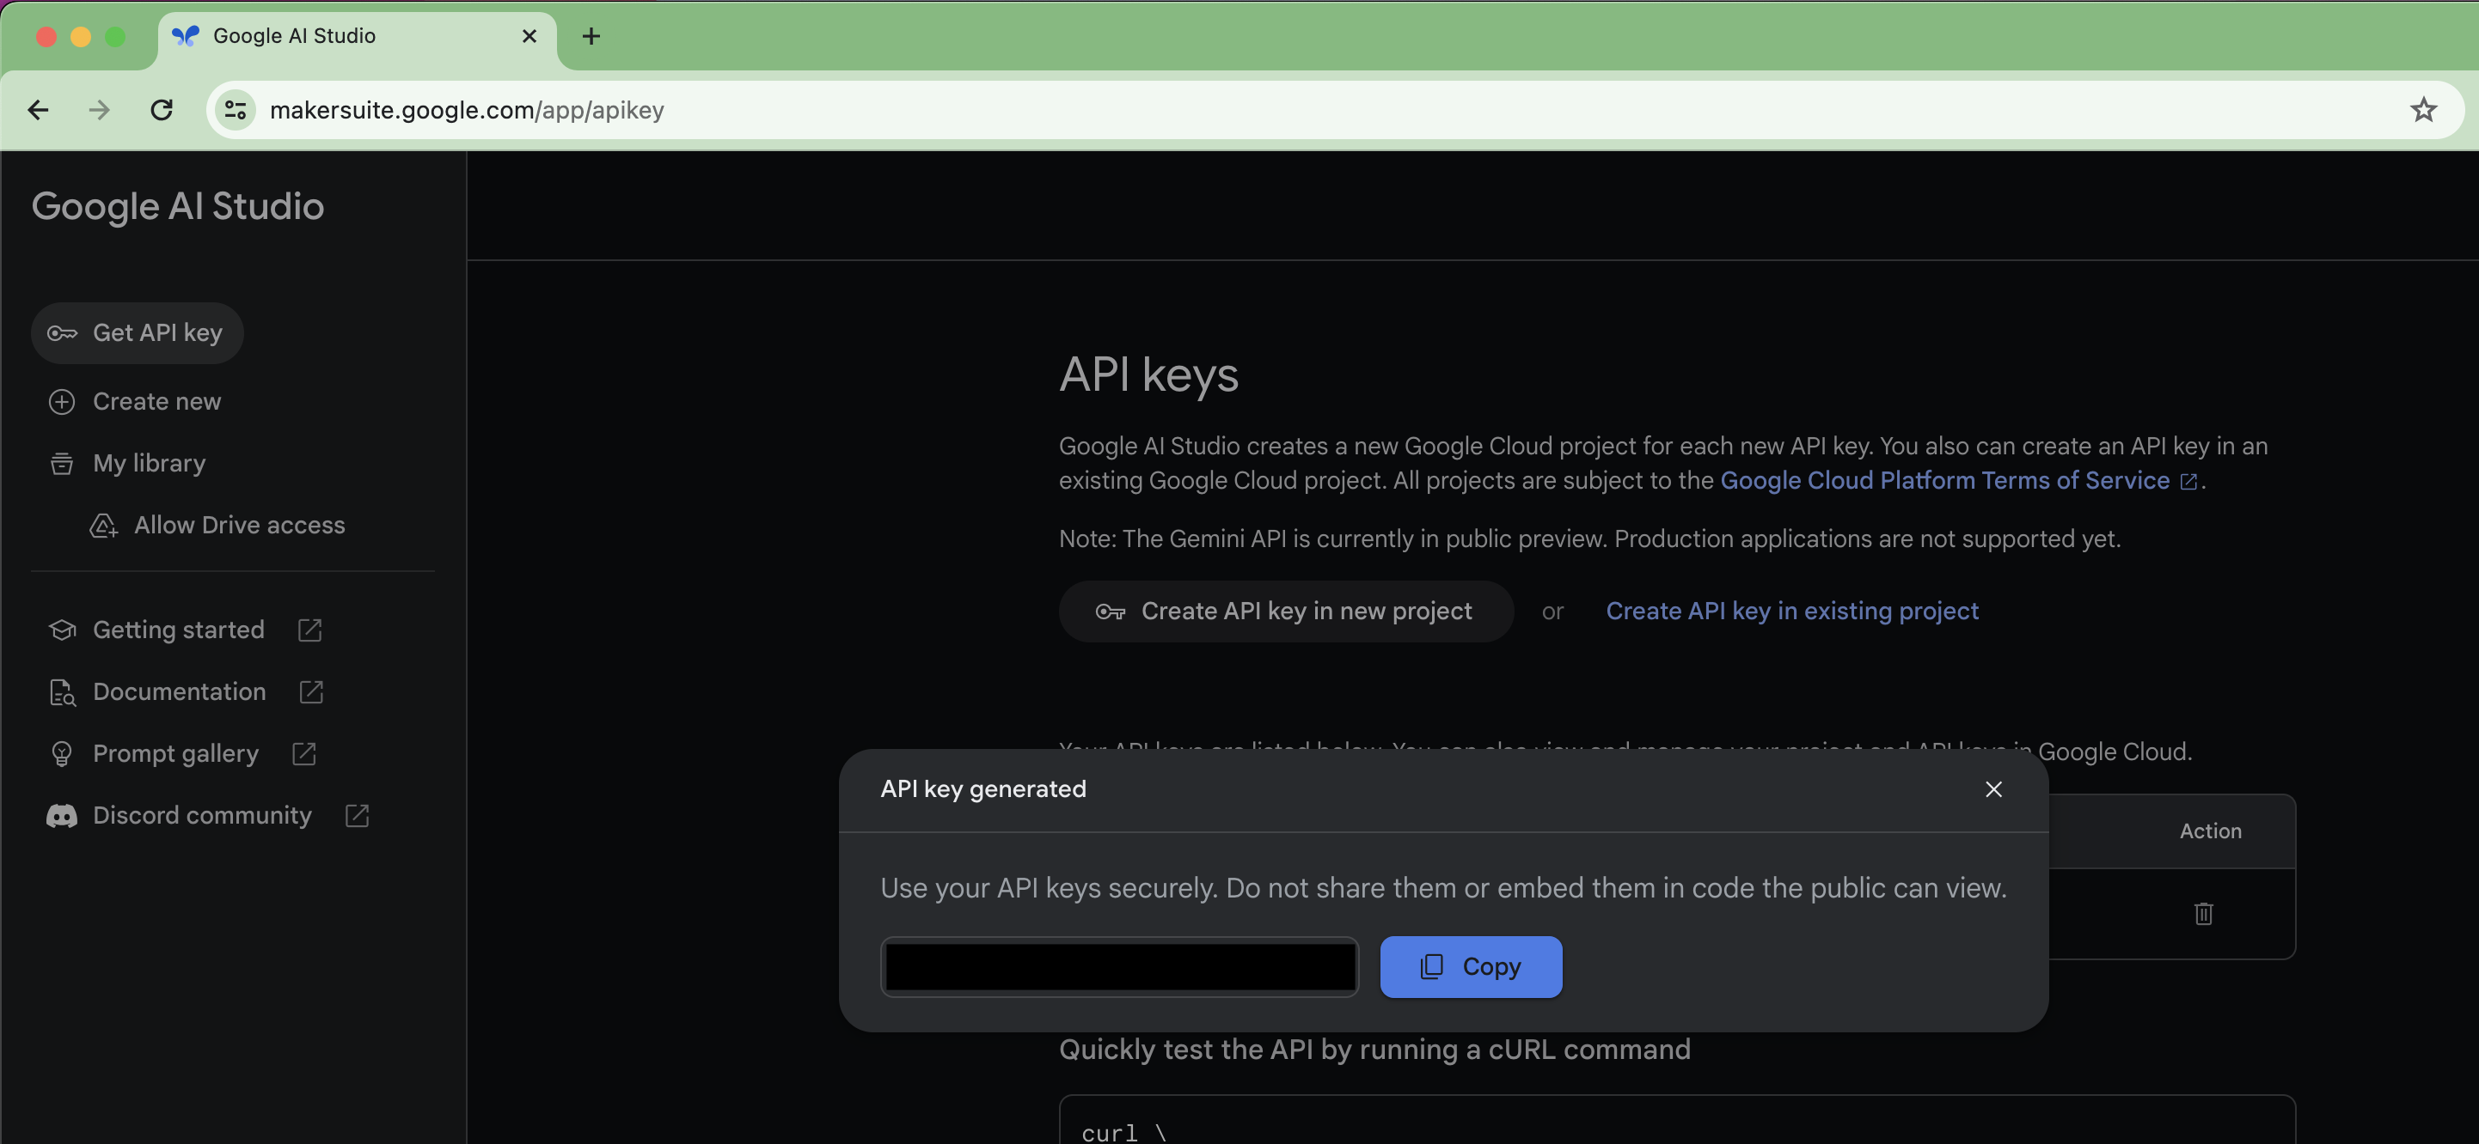Open a new browser tab

point(591,37)
